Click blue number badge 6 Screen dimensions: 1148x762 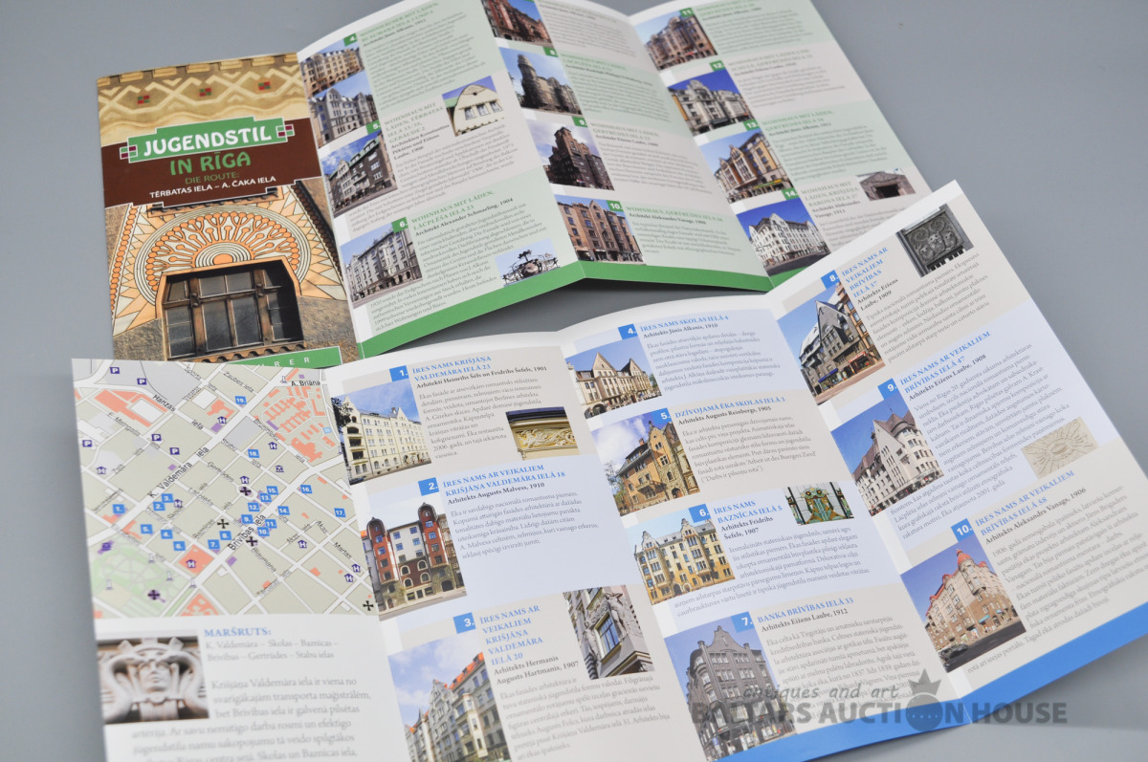coord(699,514)
